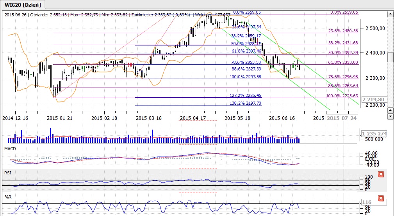
Task: Select the purple 38.2% 2431.68 retracement label
Action: point(343,43)
